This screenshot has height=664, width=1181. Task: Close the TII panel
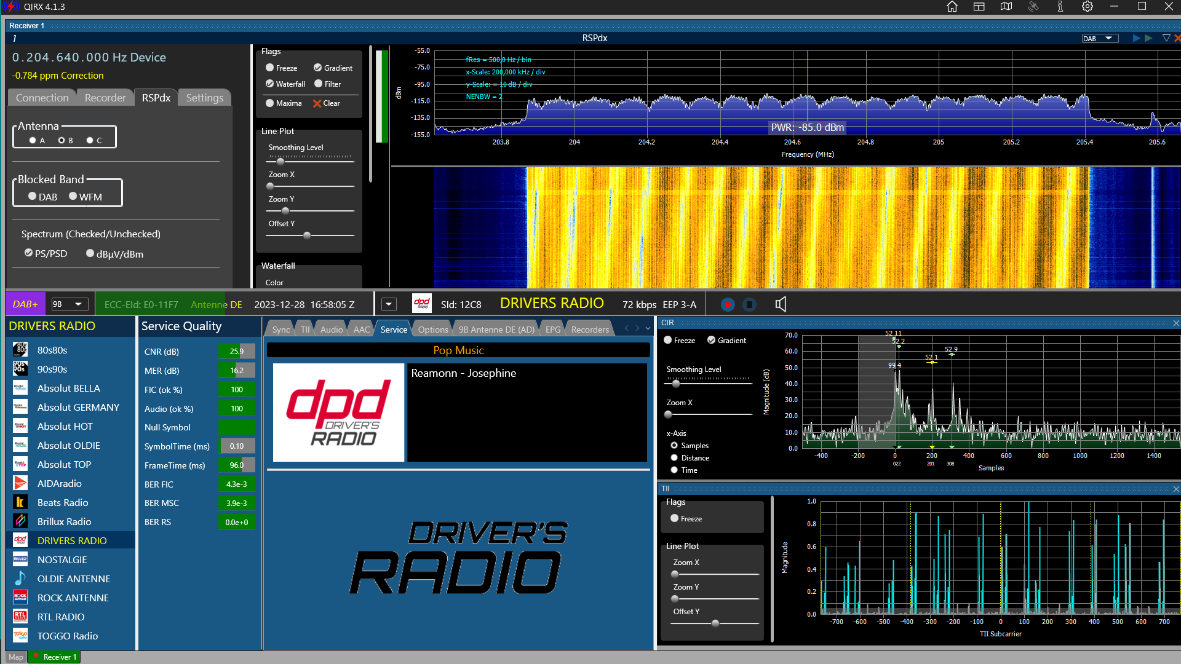1175,489
